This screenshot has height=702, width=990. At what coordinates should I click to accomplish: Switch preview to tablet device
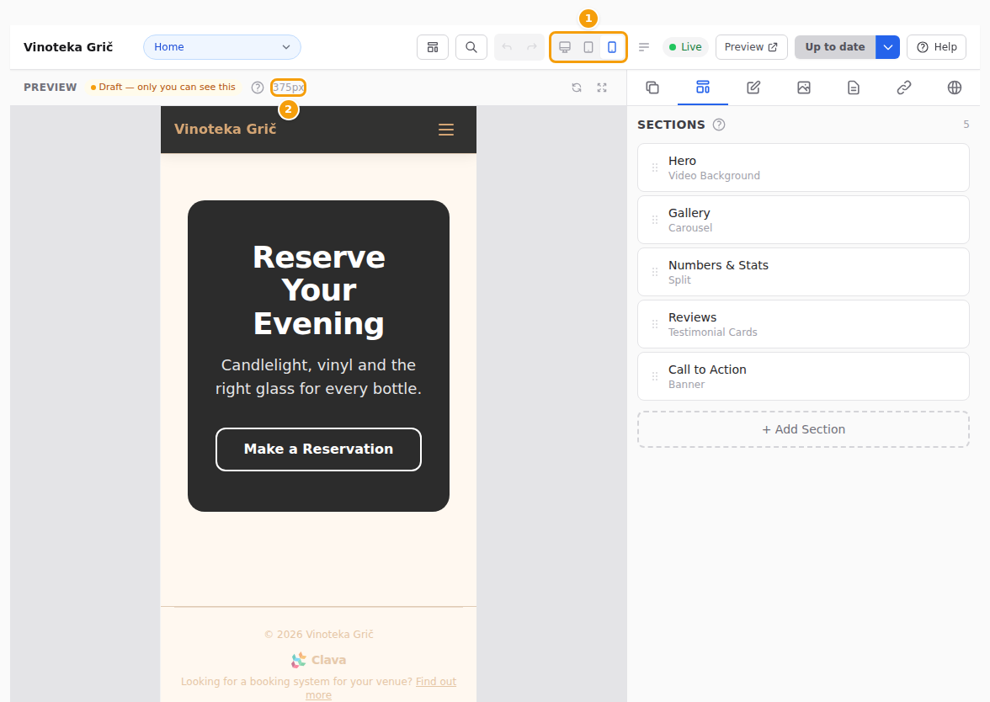tap(588, 47)
